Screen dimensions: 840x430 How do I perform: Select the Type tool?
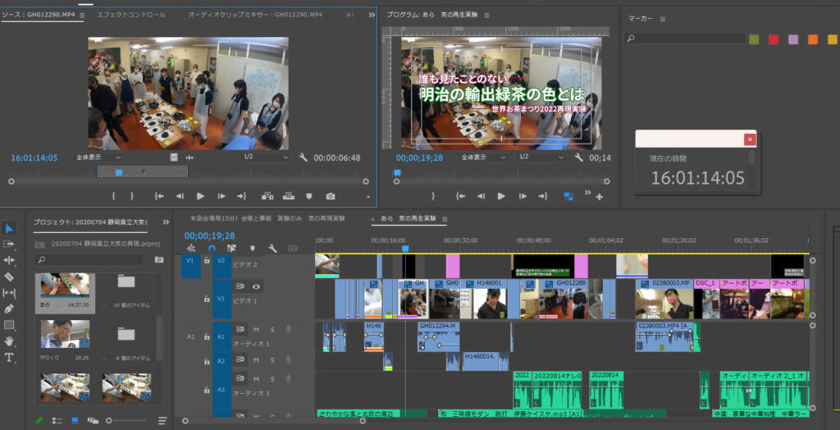9,357
